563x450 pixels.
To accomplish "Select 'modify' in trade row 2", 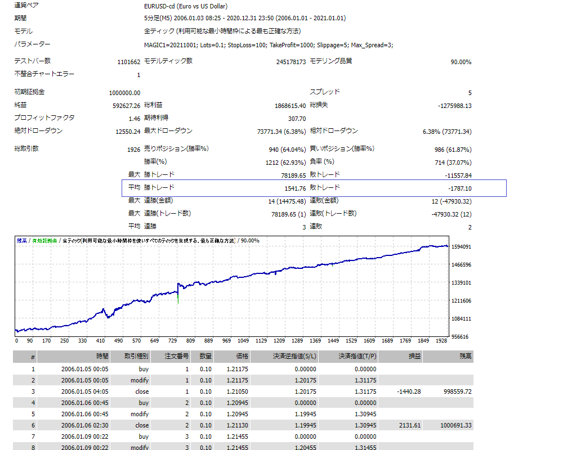I will 140,380.
